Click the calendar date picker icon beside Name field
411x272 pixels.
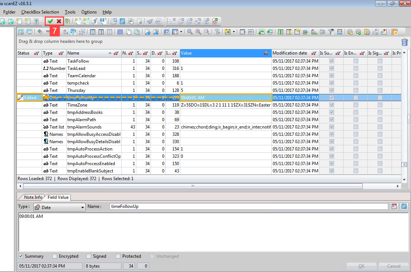[394, 206]
